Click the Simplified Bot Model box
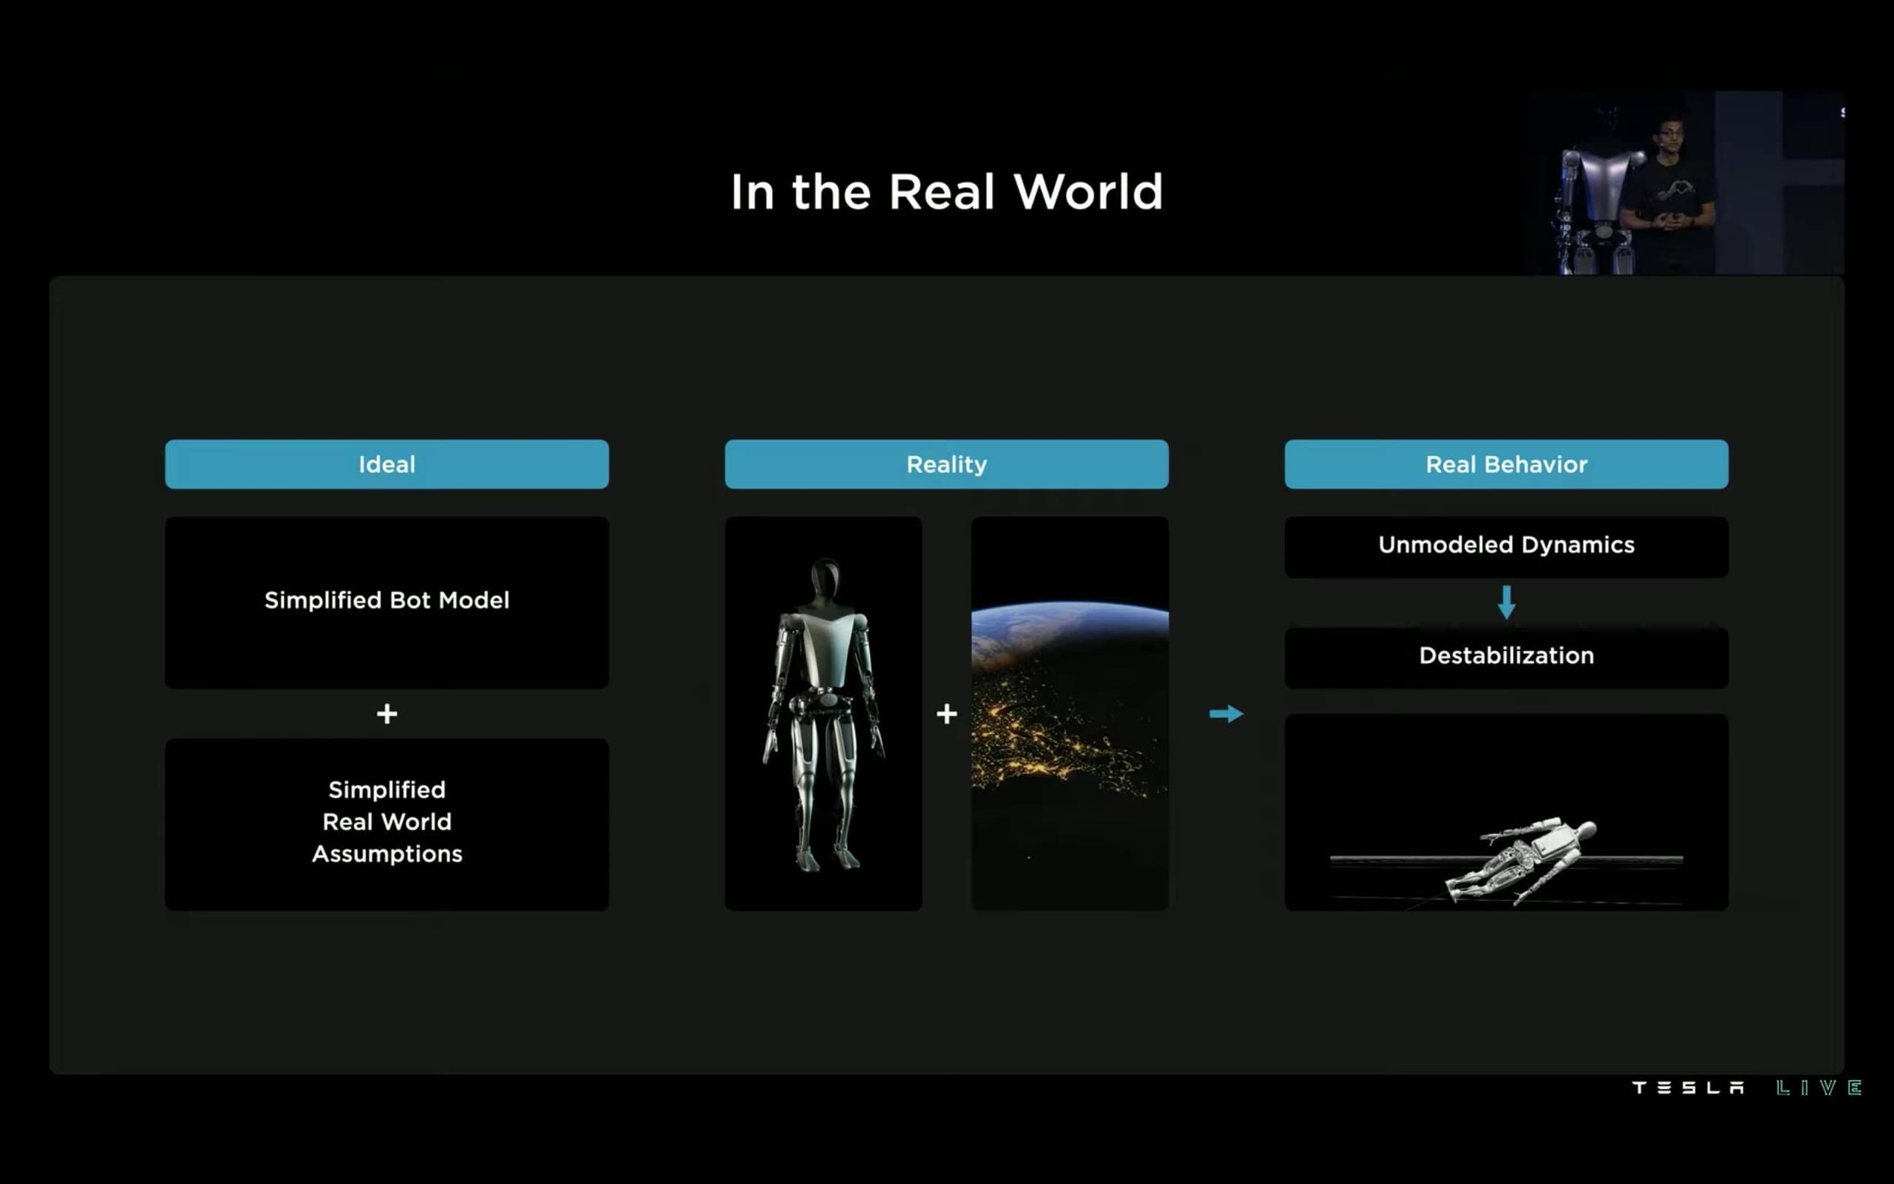 coord(387,601)
